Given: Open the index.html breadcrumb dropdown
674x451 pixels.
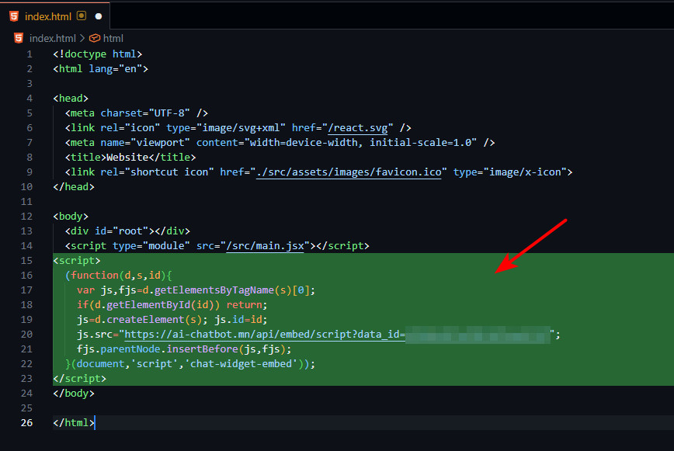Looking at the screenshot, I should click(x=52, y=38).
